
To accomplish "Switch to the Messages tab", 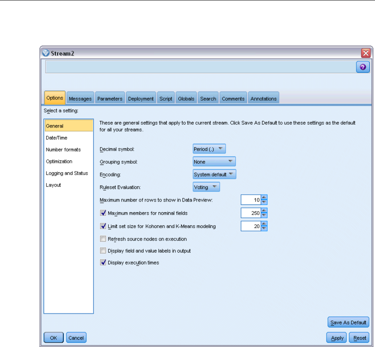I will pyautogui.click(x=80, y=99).
